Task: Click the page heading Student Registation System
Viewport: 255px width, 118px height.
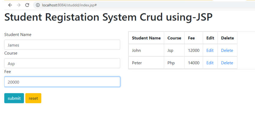Action: [108, 17]
